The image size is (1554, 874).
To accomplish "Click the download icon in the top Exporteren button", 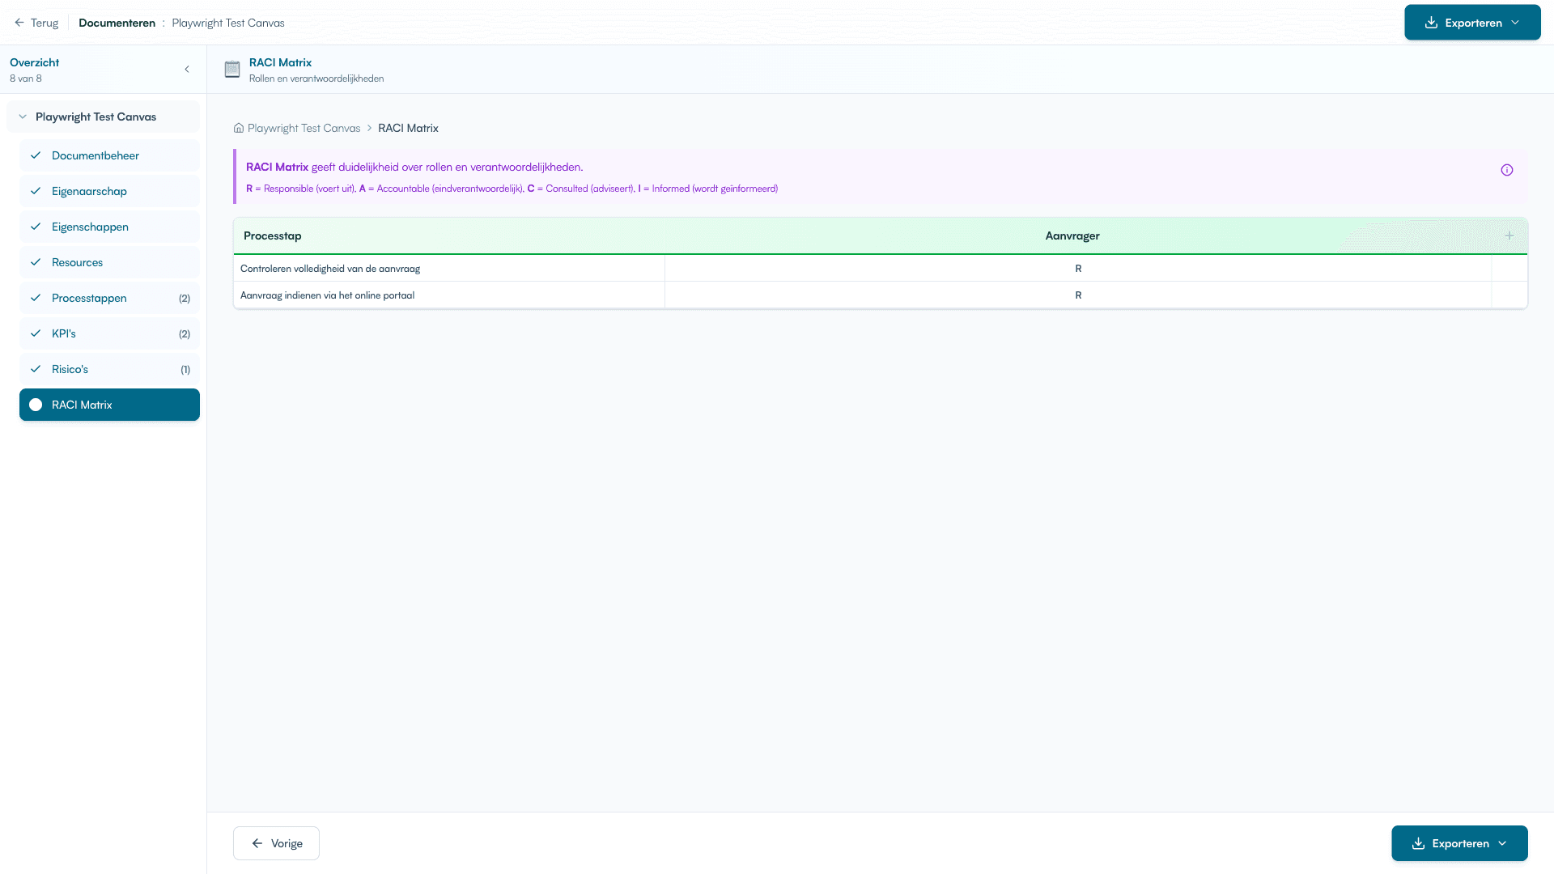I will pos(1431,23).
